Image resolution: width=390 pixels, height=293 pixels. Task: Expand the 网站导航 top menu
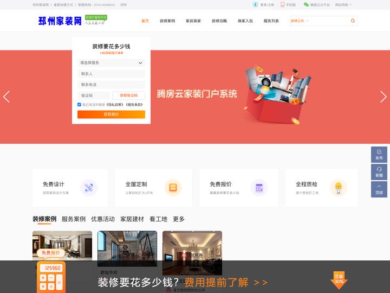(343, 5)
